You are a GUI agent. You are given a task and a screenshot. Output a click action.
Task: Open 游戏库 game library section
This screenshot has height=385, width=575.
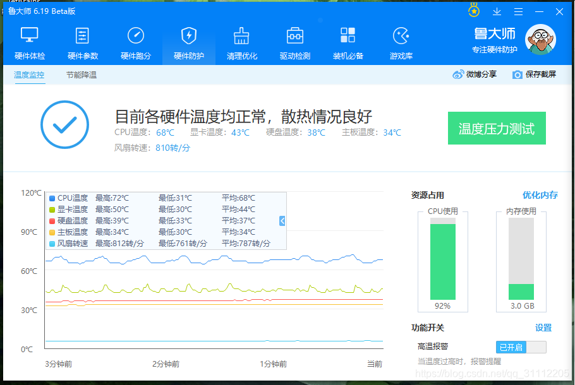(x=401, y=43)
